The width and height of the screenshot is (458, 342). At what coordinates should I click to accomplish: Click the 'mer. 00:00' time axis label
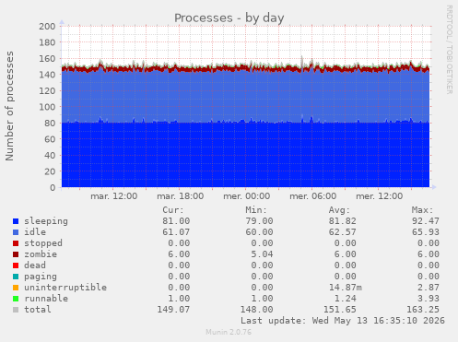(x=247, y=196)
